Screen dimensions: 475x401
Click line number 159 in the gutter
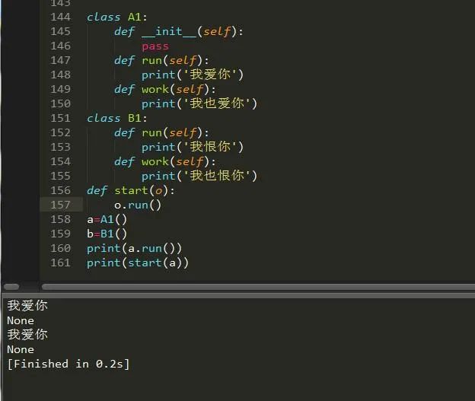[61, 234]
